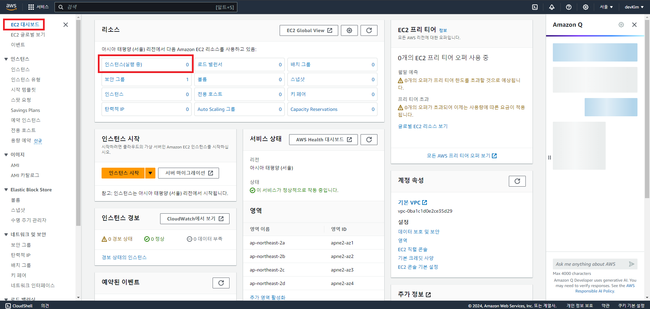Click the Amazon Q panel resize handle
The width and height of the screenshot is (650, 309).
[549, 158]
